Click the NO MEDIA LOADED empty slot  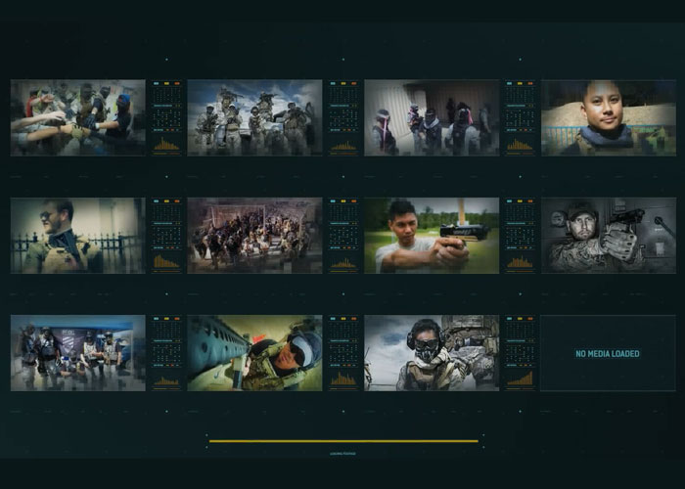coord(608,353)
